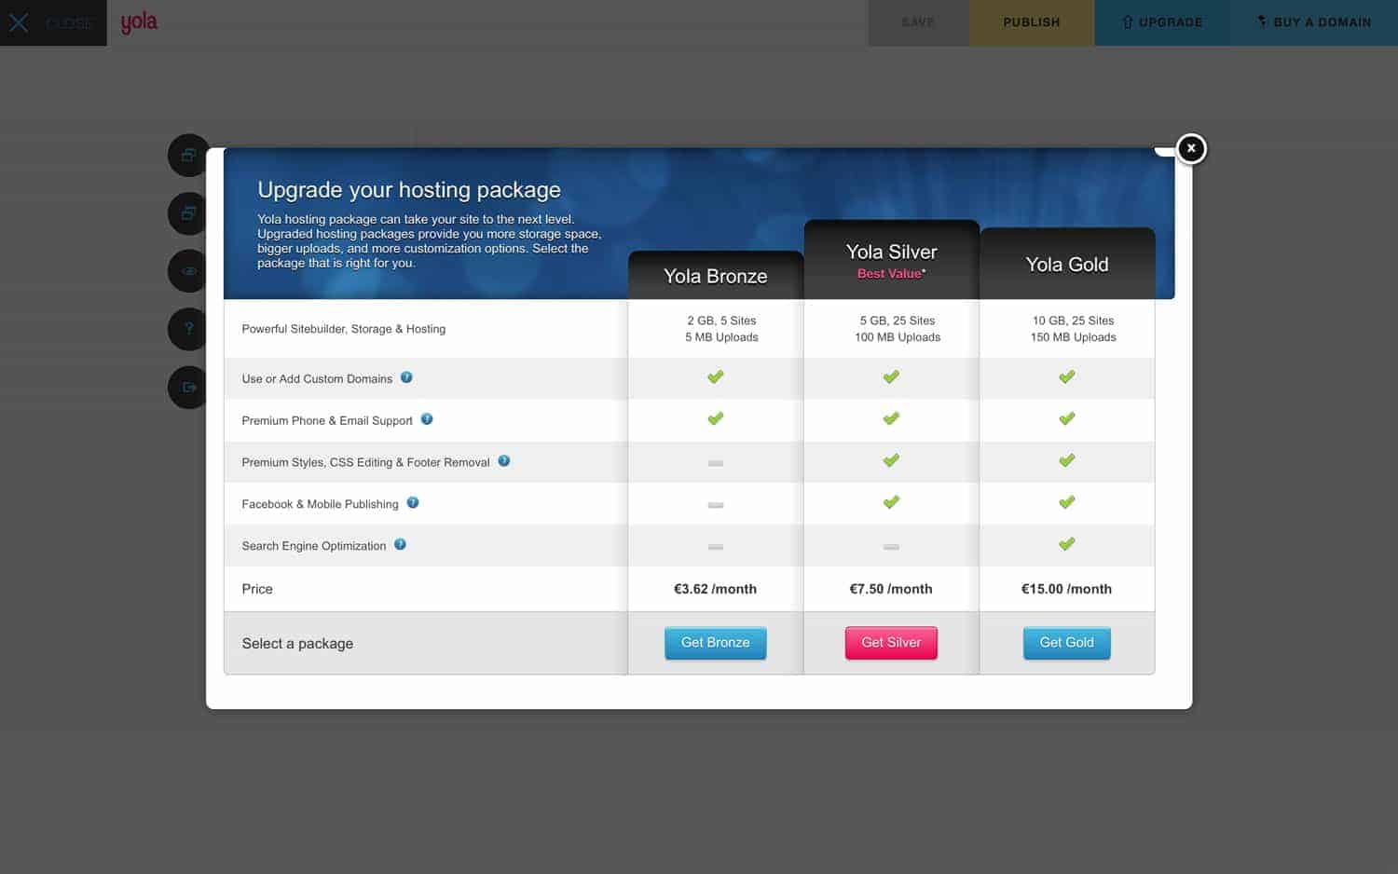Click the topmost circular sidebar icon
Screen dimensions: 1398x874
[188, 156]
